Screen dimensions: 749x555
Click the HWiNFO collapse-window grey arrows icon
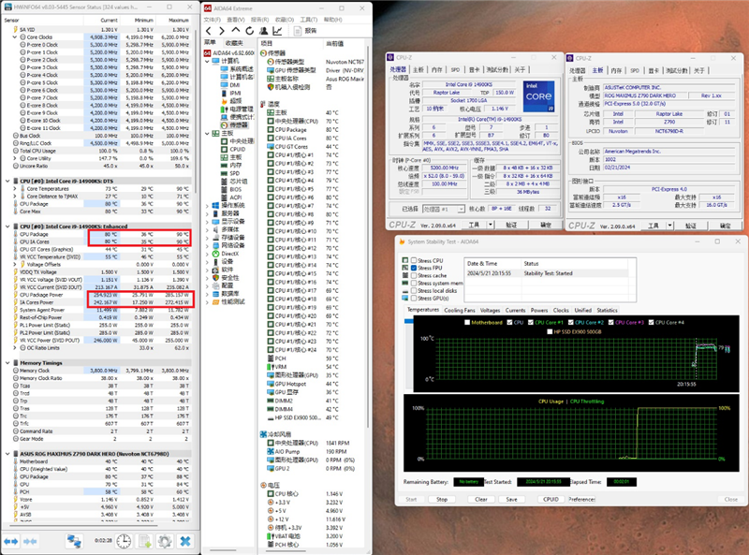(30, 541)
